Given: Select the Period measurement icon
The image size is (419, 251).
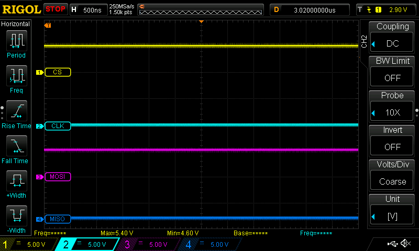Looking at the screenshot, I should click(17, 41).
